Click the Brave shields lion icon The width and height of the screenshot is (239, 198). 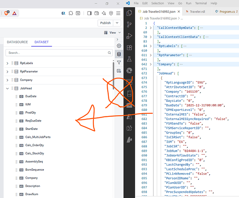point(7,13)
